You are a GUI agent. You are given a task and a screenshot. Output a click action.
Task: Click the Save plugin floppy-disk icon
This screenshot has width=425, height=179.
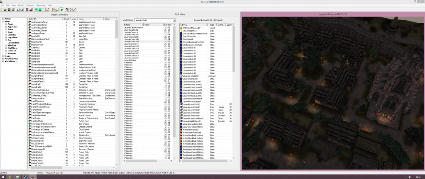9,10
